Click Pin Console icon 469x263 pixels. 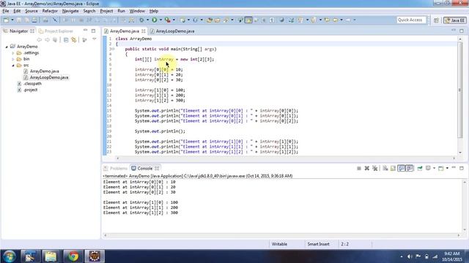[x=420, y=169]
